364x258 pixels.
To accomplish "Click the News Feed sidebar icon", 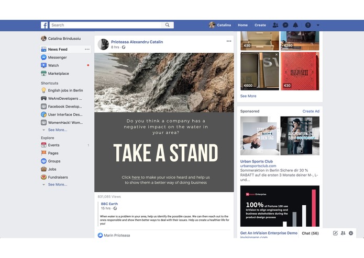I will [43, 49].
